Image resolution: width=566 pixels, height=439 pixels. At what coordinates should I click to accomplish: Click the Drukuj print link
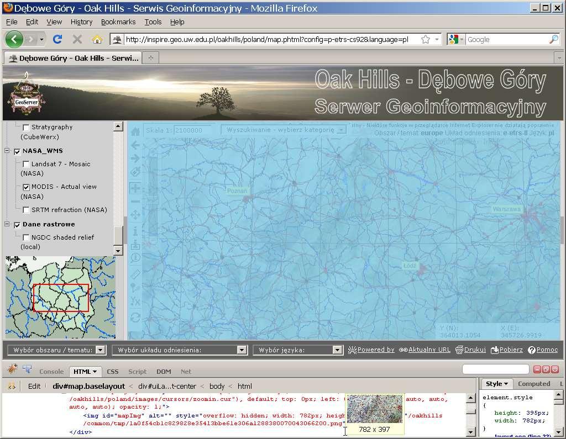(471, 350)
